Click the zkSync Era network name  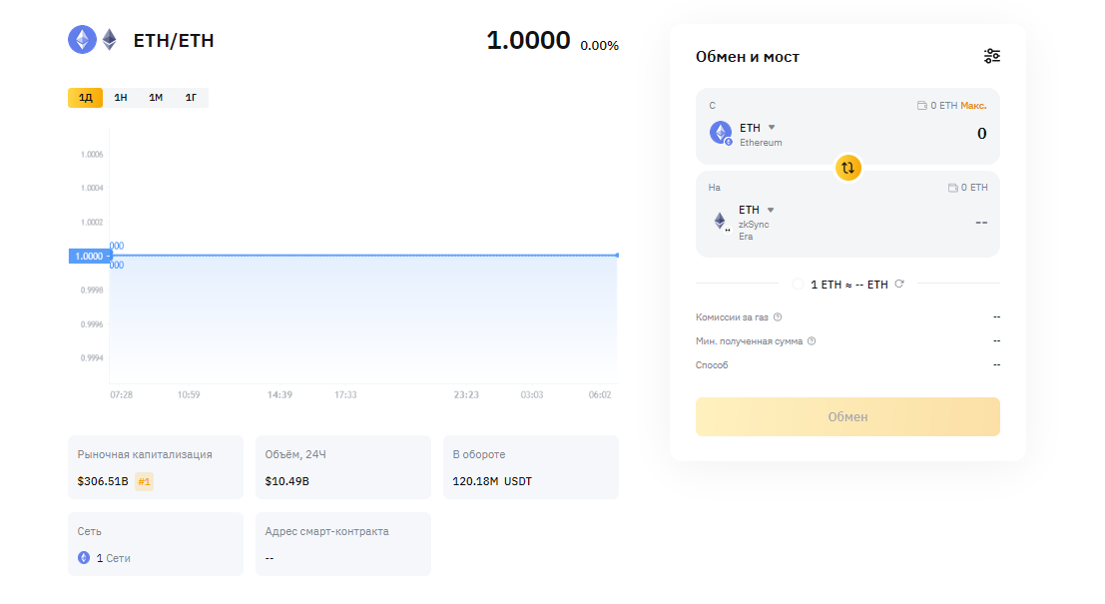[x=754, y=231]
